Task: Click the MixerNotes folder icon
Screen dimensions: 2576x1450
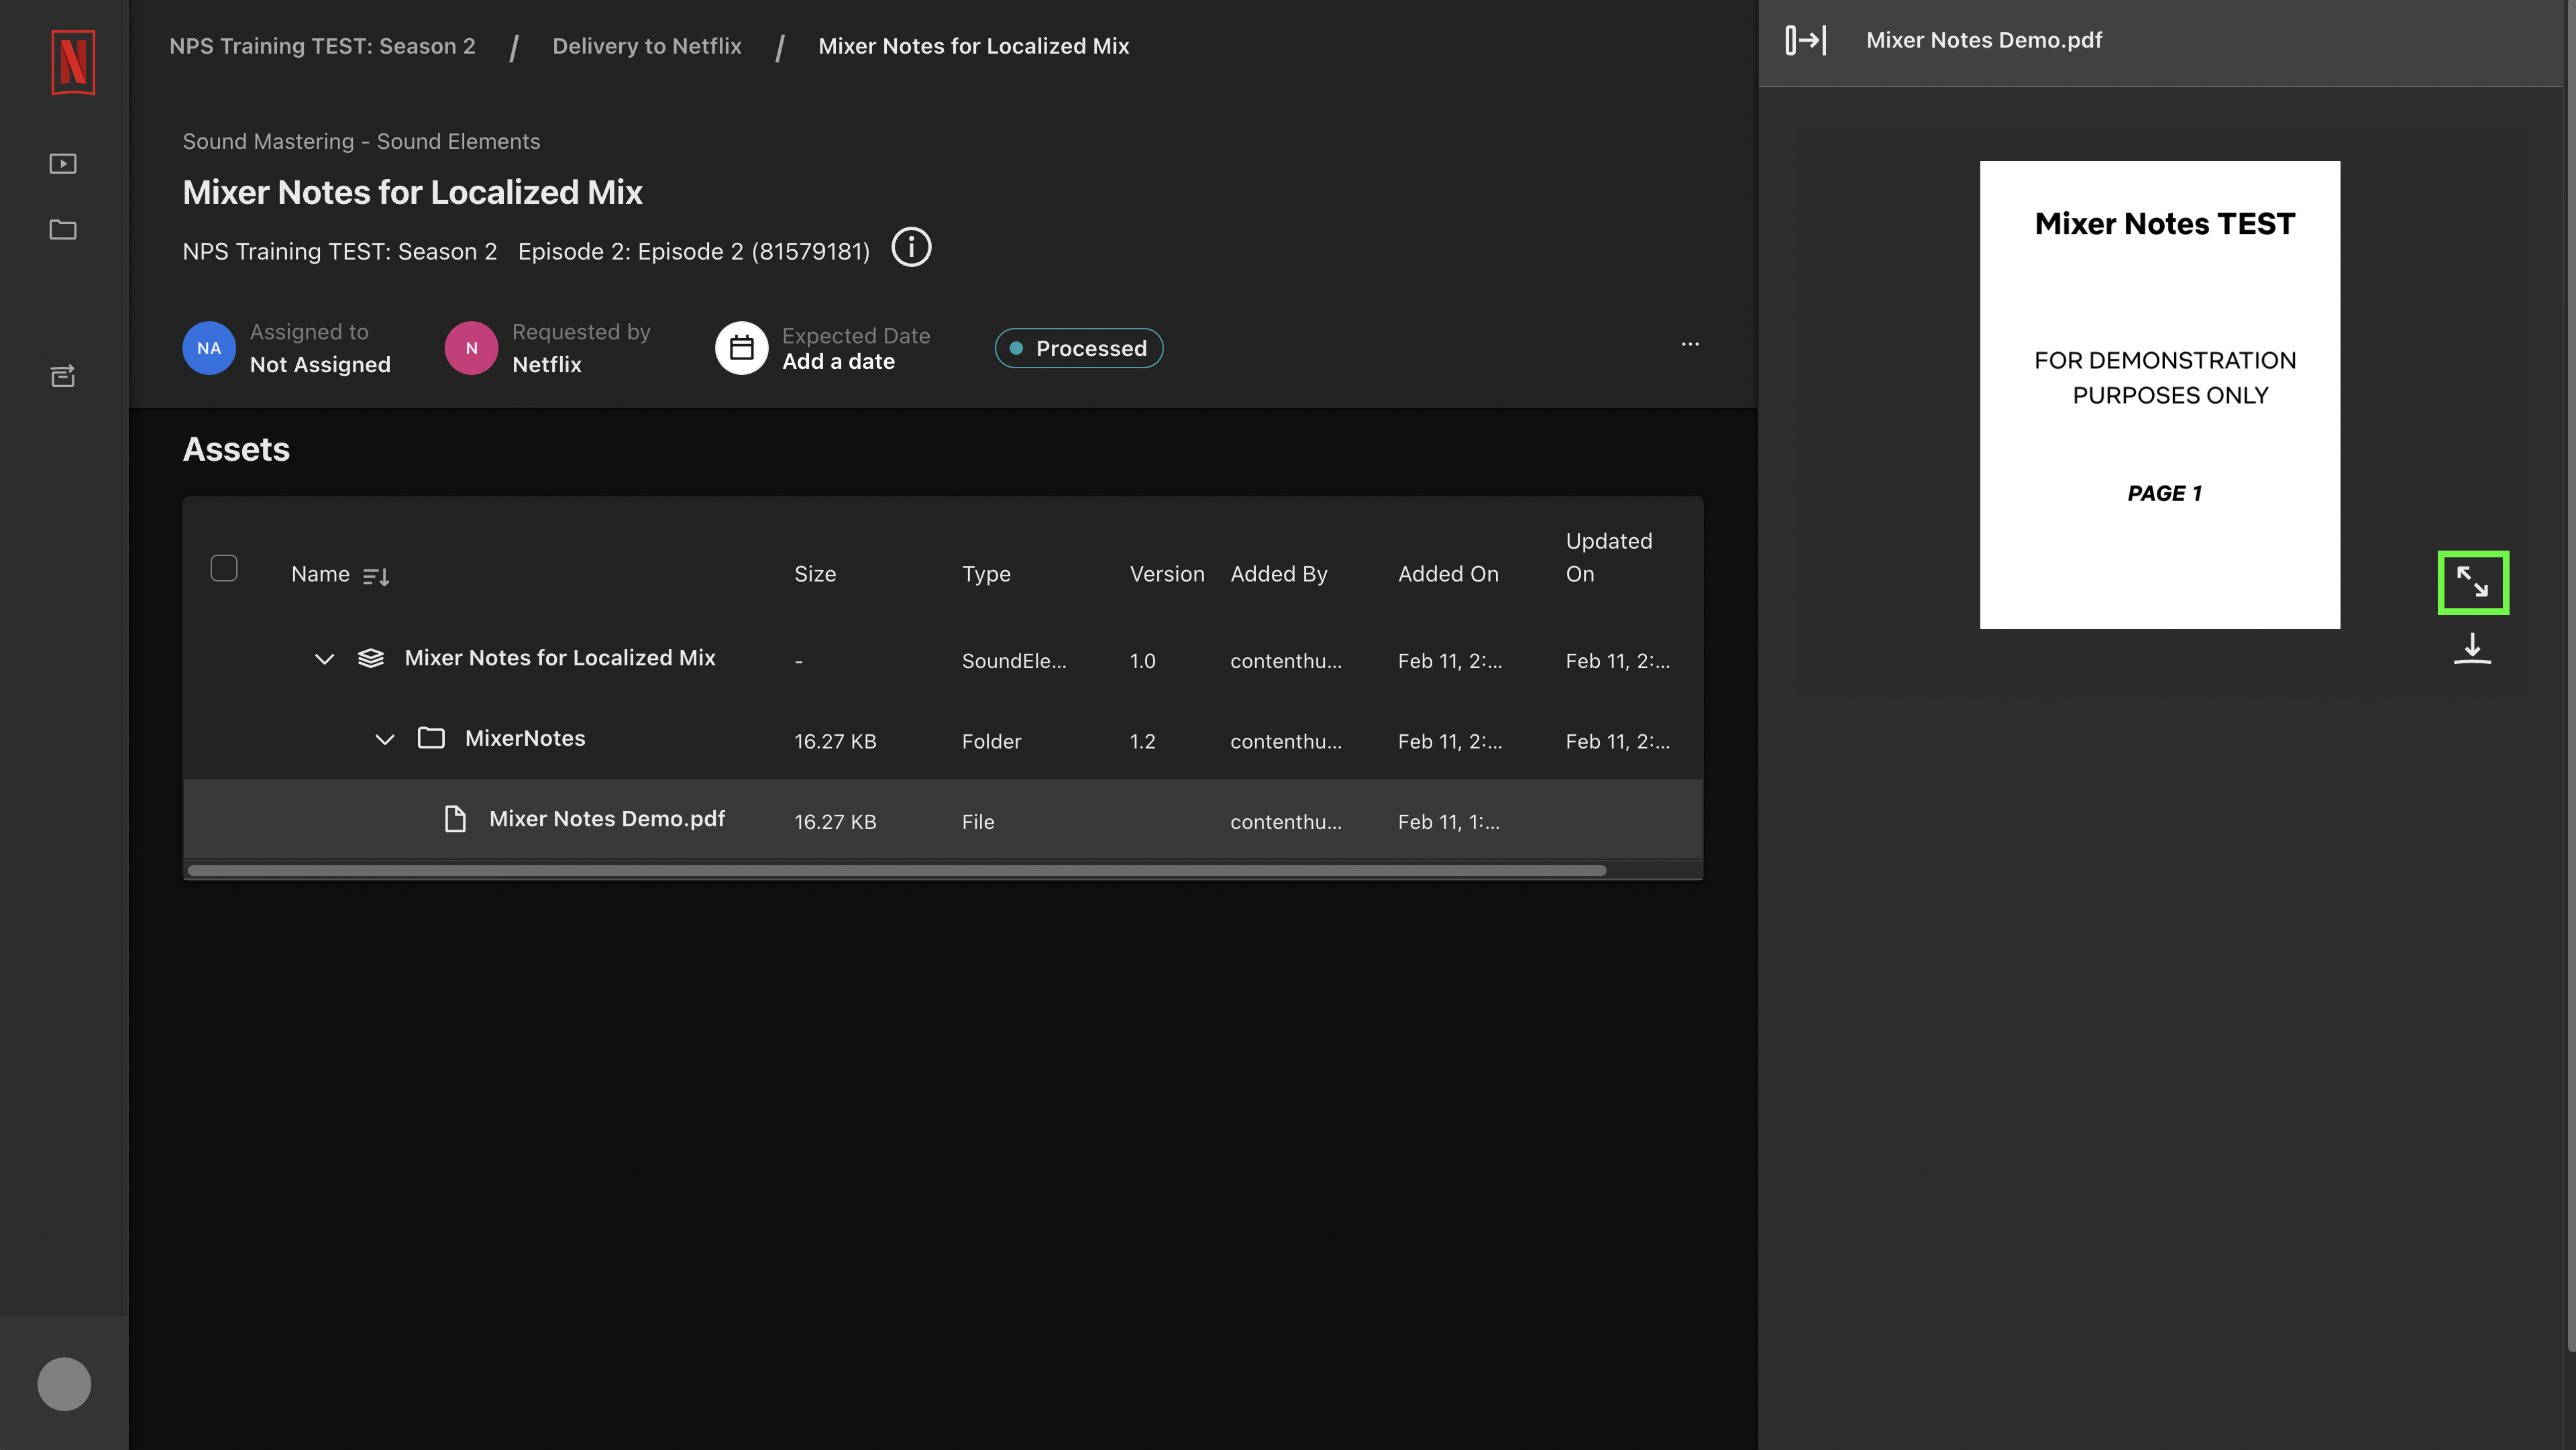Action: click(x=431, y=738)
